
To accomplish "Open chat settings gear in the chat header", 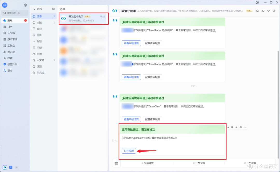I will click(x=274, y=11).
